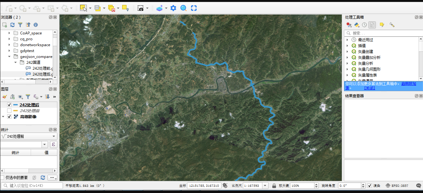This screenshot has height=193, width=423.
Task: Click EPSG:3857 CRS button
Action: pyautogui.click(x=397, y=186)
